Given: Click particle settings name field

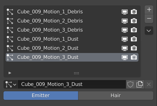Looking at the screenshot, I should [x=72, y=84].
